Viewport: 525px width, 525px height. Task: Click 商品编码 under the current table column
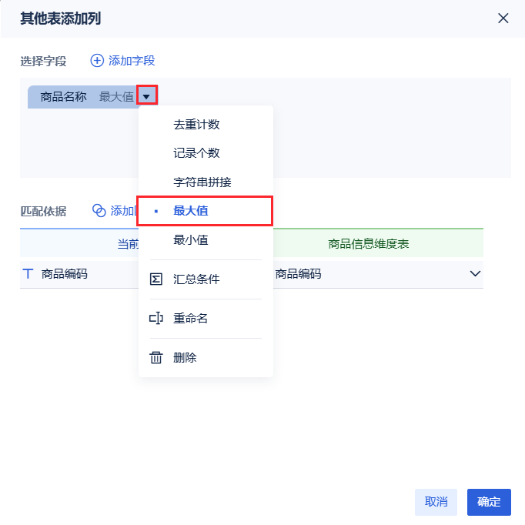[x=65, y=273]
